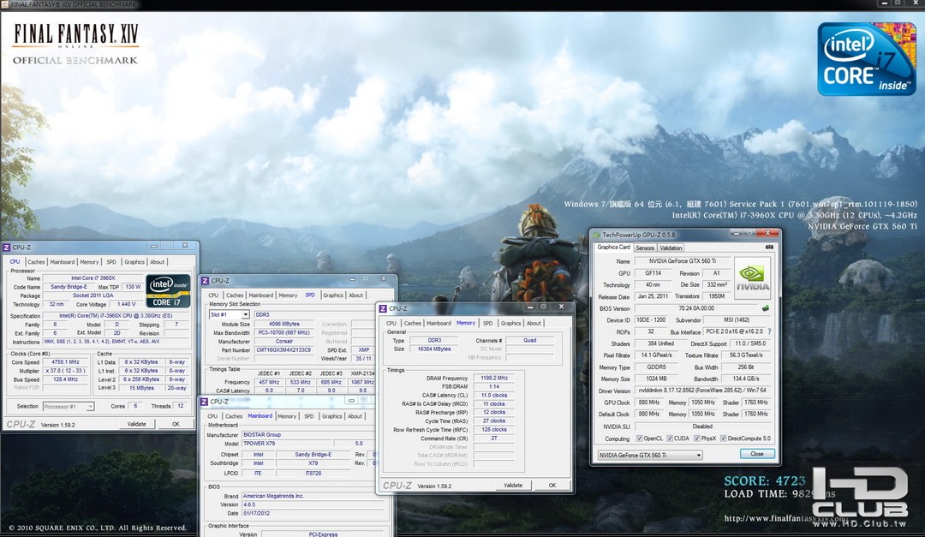
Task: Click the Intel Core i7 logo in CPU-Z
Action: coord(168,290)
